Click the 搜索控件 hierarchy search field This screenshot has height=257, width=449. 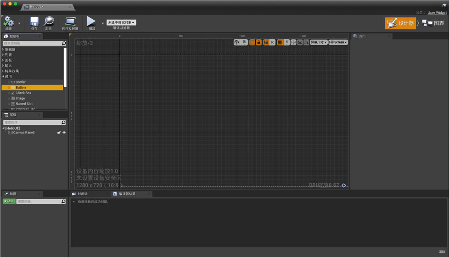pos(34,123)
